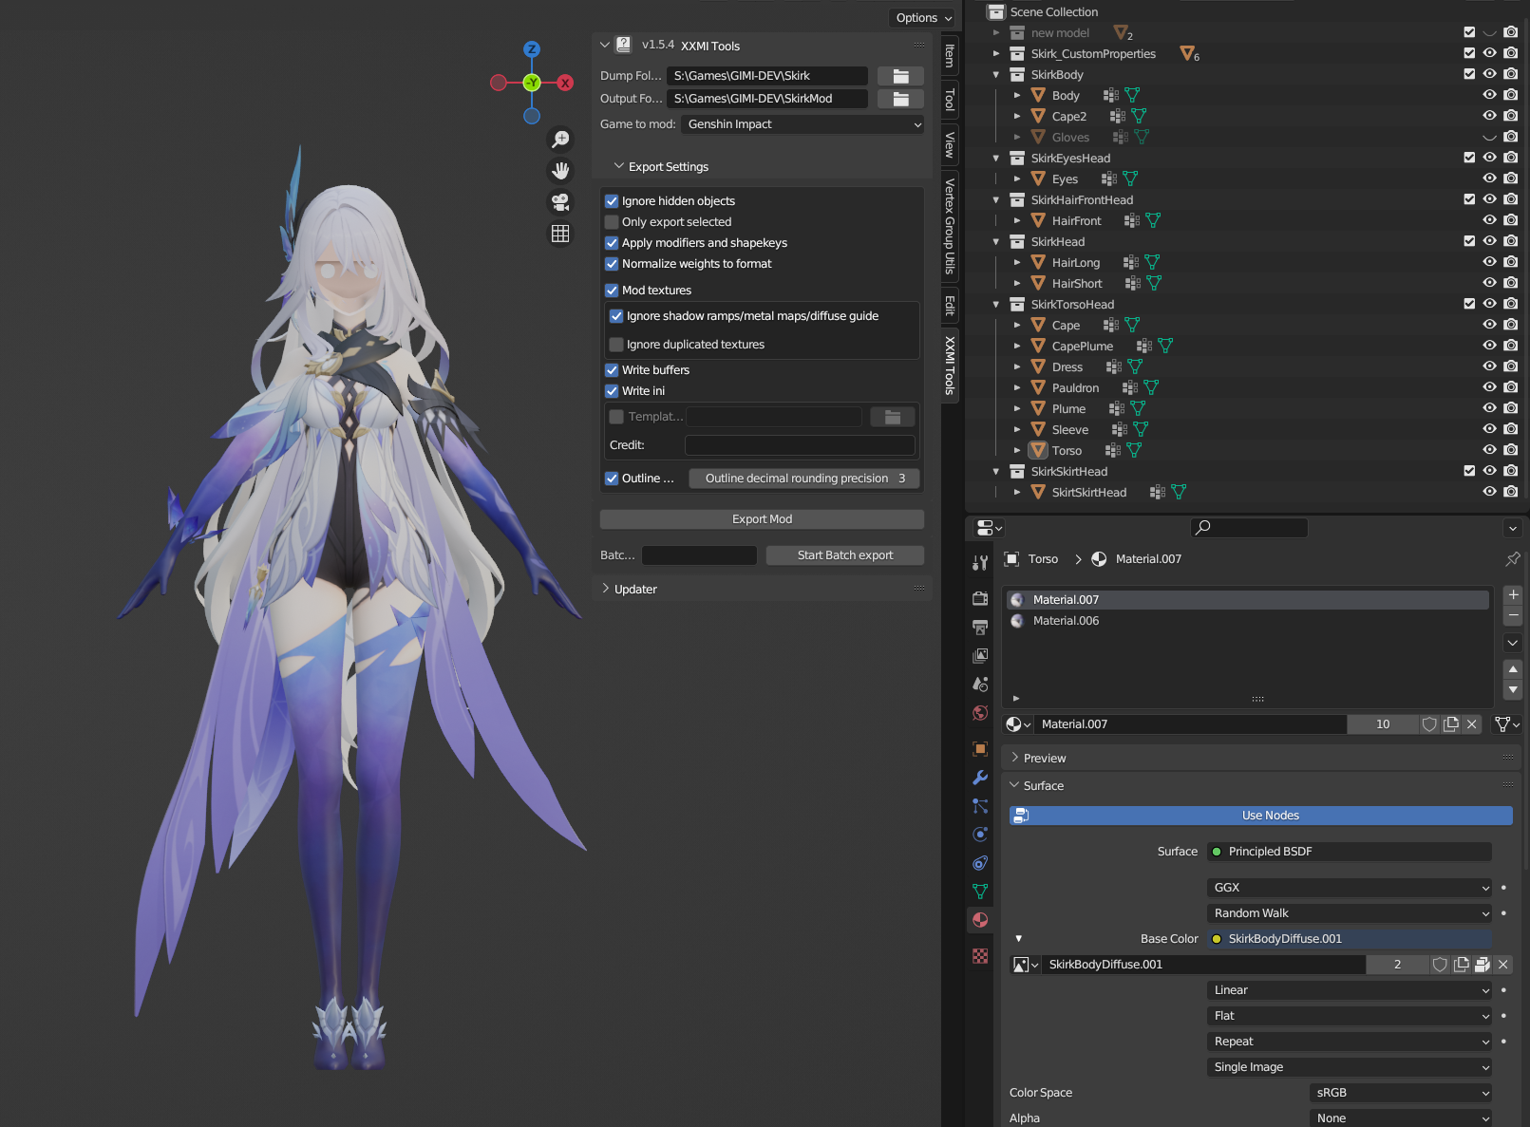This screenshot has width=1530, height=1127.
Task: Open the Color Space sRGB dropdown
Action: 1401,1093
